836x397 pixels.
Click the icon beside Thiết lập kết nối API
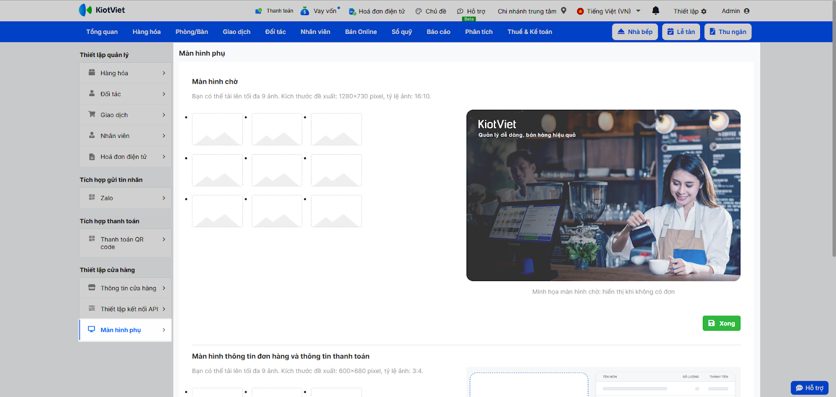[x=92, y=309]
